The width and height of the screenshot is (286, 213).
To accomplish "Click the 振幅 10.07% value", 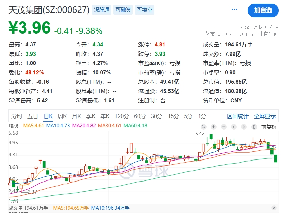I will [x=101, y=73].
